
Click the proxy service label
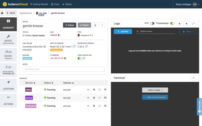point(29,98)
